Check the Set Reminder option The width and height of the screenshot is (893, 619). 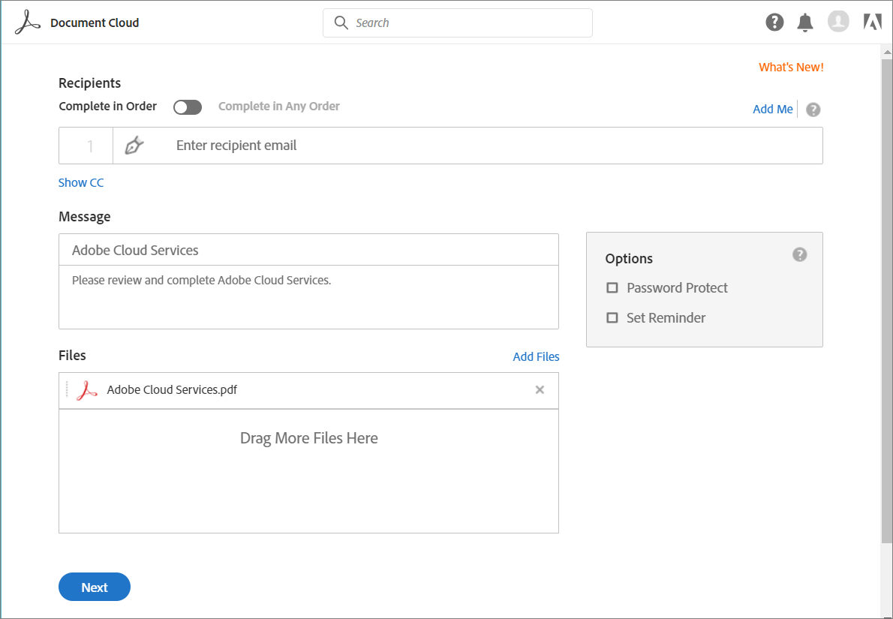click(x=612, y=318)
